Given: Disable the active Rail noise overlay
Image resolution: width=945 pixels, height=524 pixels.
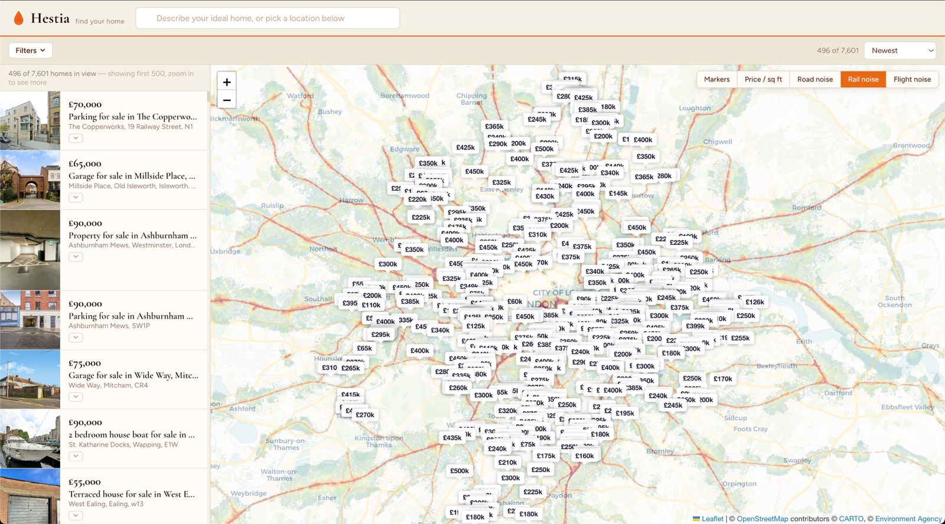Looking at the screenshot, I should (x=863, y=79).
